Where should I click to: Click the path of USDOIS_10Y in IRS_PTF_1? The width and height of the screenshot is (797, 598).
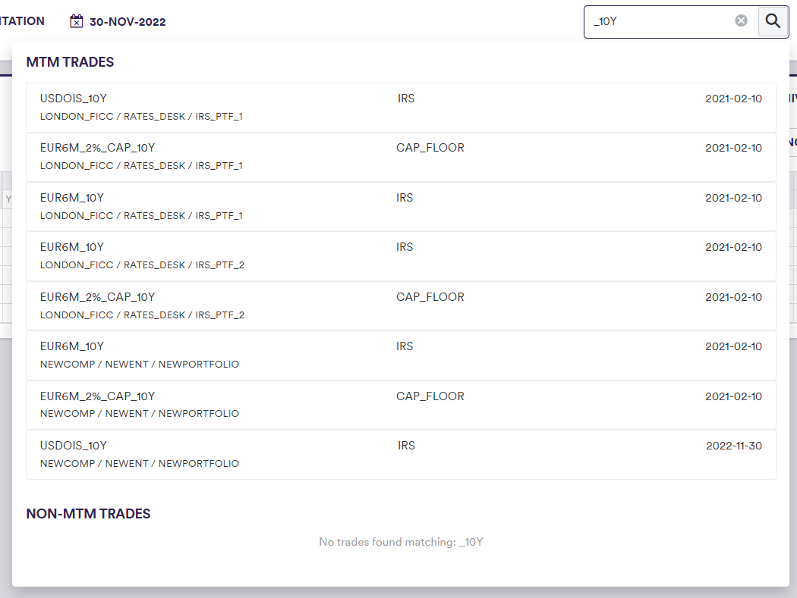141,117
